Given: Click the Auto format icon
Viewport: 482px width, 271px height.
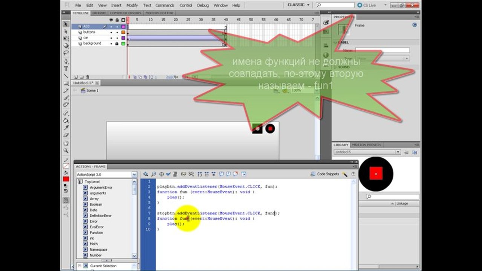Looking at the screenshot, I should pos(175,174).
